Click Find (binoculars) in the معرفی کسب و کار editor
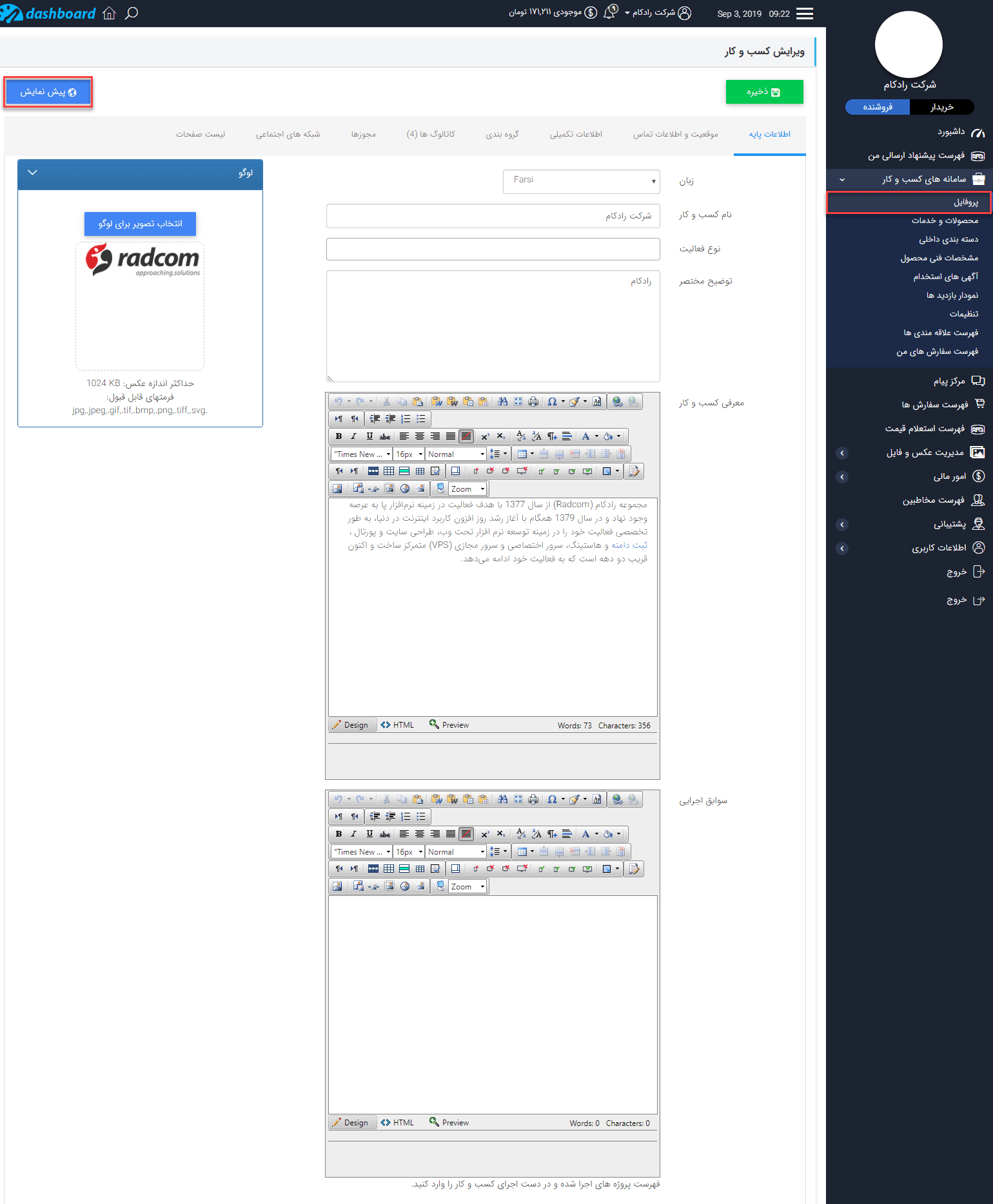The height and width of the screenshot is (1204, 993). [502, 402]
